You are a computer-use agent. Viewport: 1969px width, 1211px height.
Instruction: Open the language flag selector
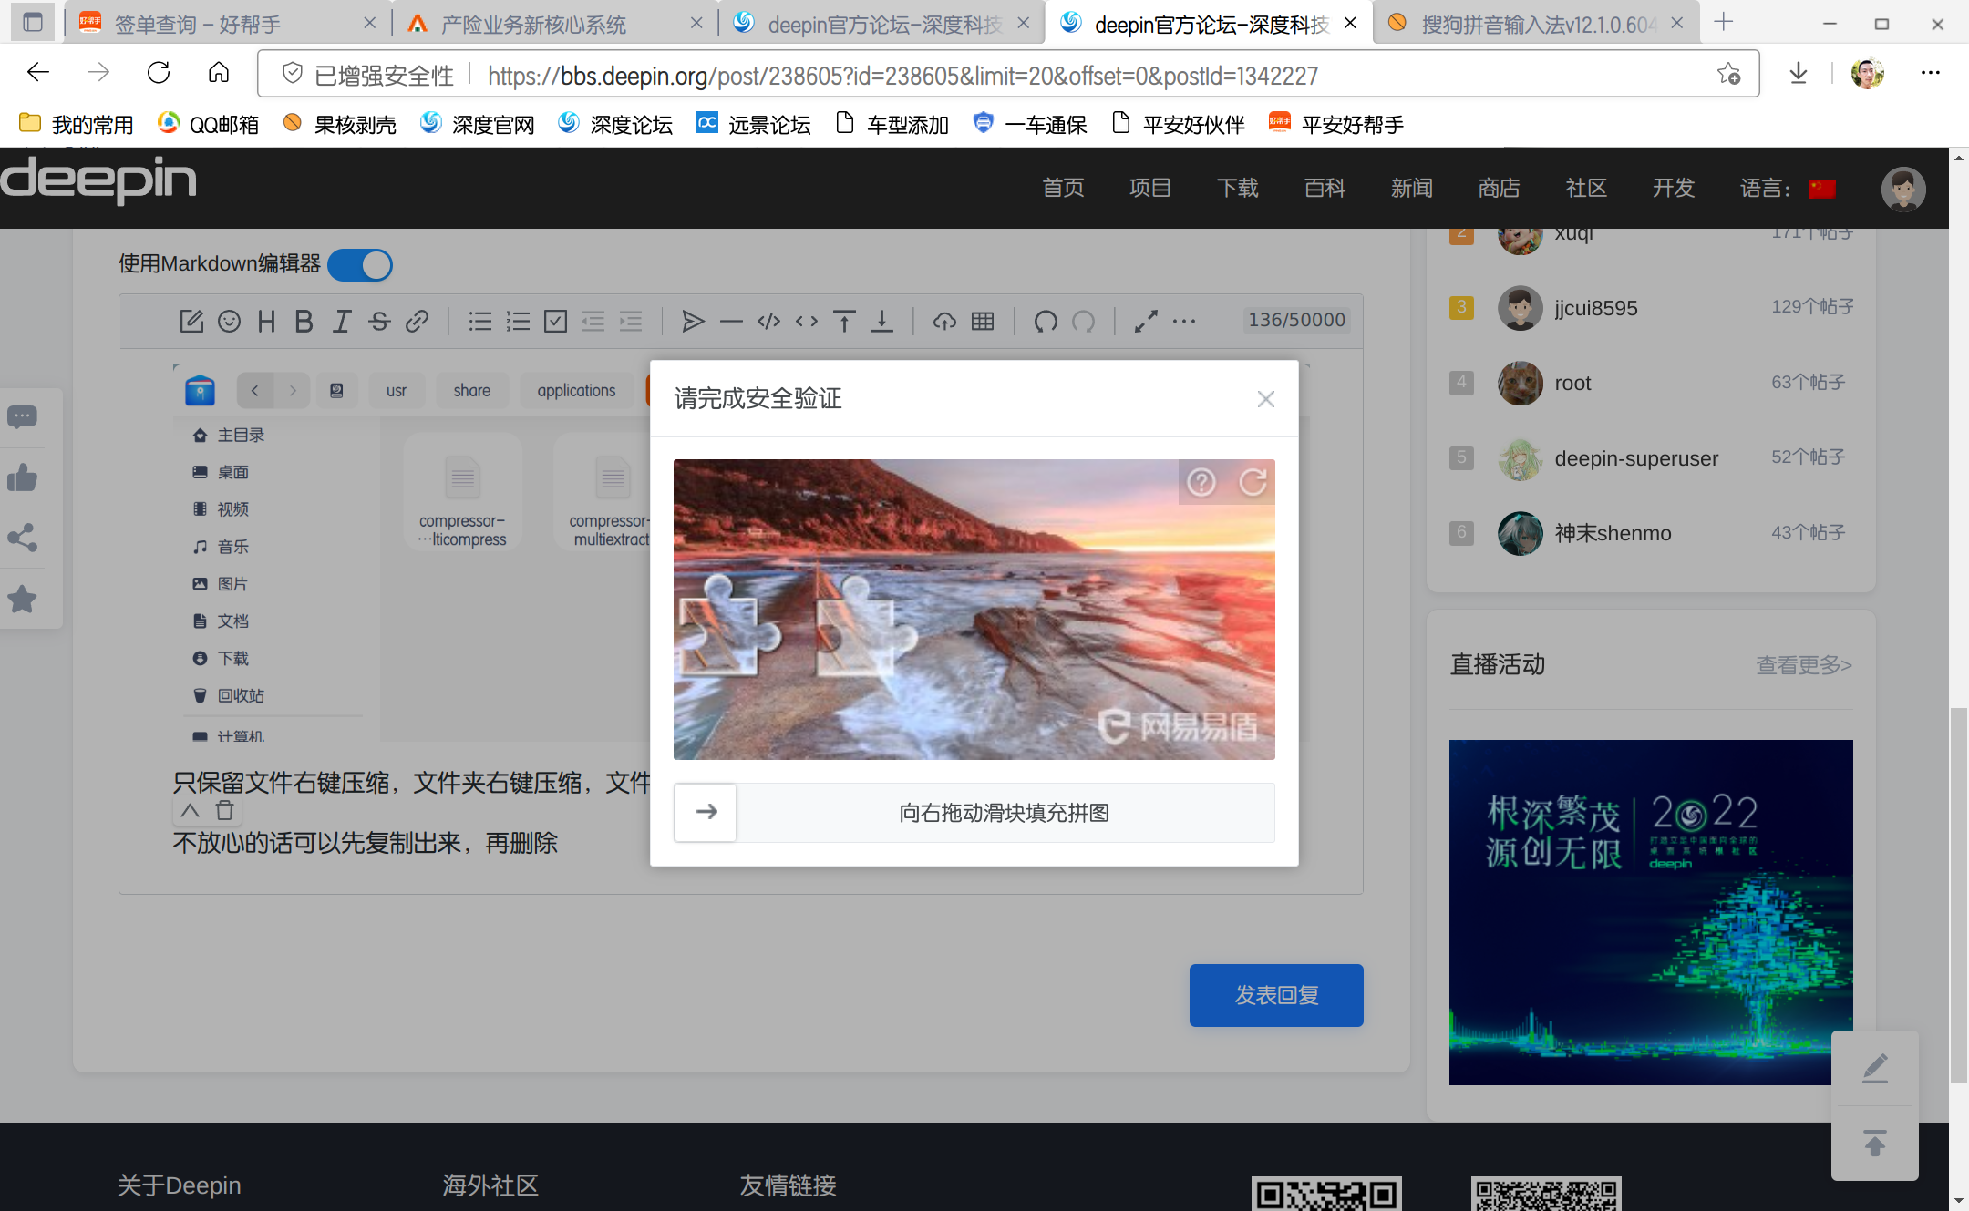click(1822, 189)
